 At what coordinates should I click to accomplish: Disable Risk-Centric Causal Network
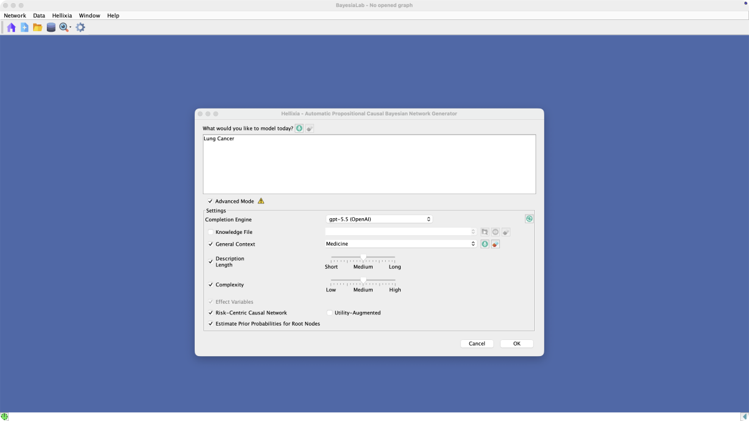coord(210,313)
